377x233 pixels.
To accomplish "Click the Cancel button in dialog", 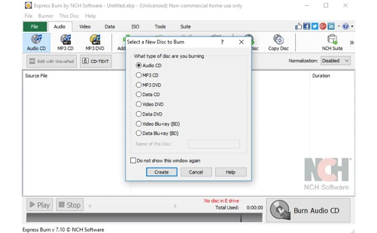I will (196, 172).
